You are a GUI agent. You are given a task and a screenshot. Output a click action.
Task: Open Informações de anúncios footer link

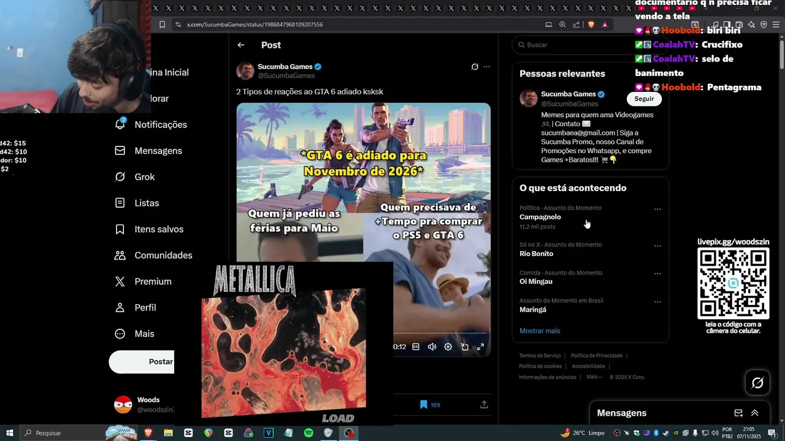(x=548, y=377)
